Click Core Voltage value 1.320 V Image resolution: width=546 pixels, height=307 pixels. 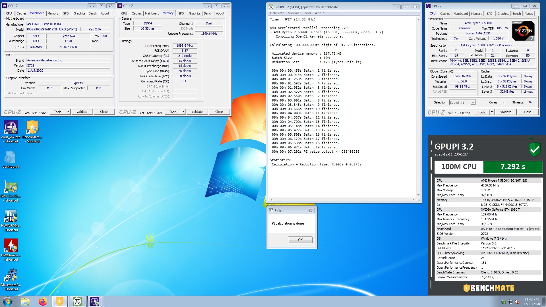point(498,38)
